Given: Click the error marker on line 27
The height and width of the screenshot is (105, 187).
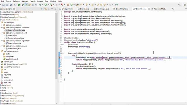Looking at the screenshot, I should [x=59, y=69].
